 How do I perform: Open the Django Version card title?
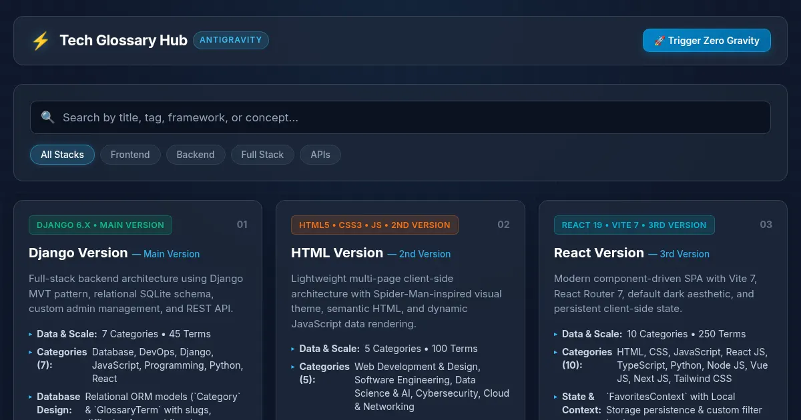pos(78,253)
